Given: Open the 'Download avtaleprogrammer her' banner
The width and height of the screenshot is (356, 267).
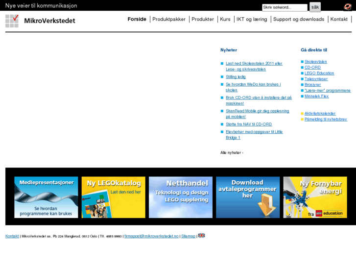Looking at the screenshot, I should tap(248, 197).
